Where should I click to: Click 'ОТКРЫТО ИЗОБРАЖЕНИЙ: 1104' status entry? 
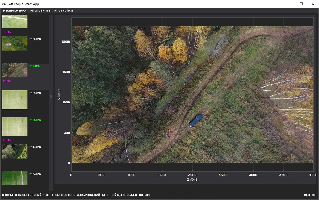tap(26, 195)
